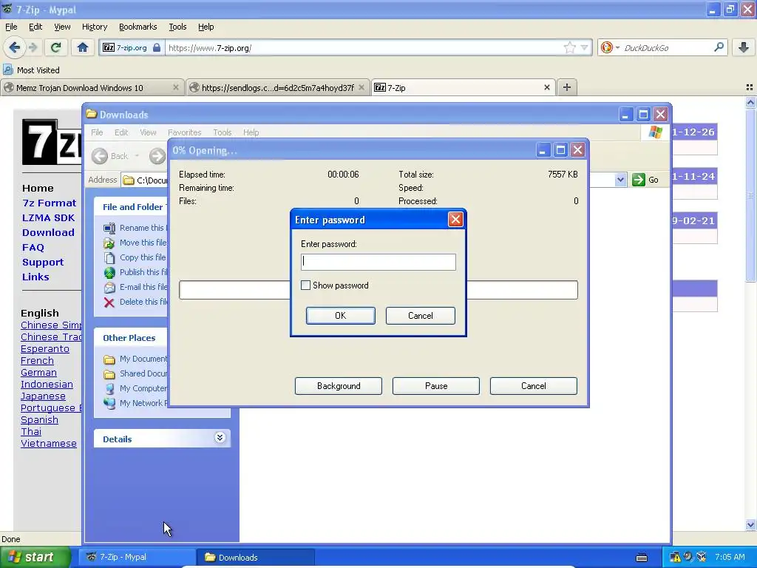This screenshot has height=568, width=757.
Task: Open the browser Tools menu
Action: (177, 27)
